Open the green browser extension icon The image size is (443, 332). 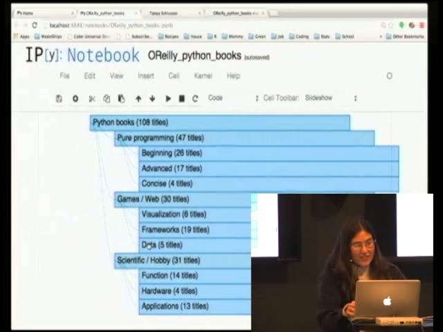tap(401, 26)
